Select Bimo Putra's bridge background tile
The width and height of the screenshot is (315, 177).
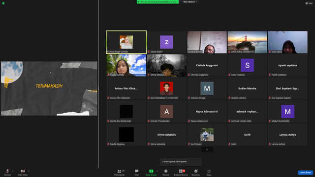tap(247, 42)
